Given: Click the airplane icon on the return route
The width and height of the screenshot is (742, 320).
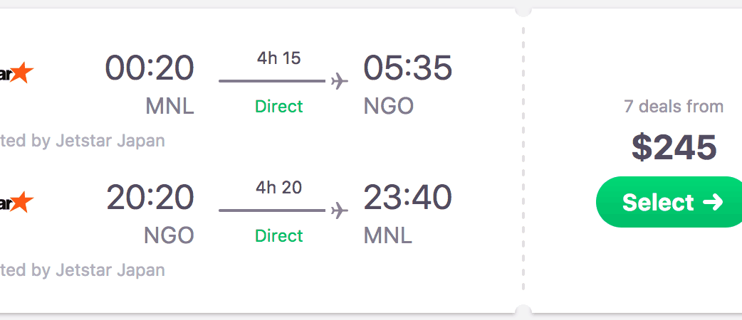Looking at the screenshot, I should (340, 210).
